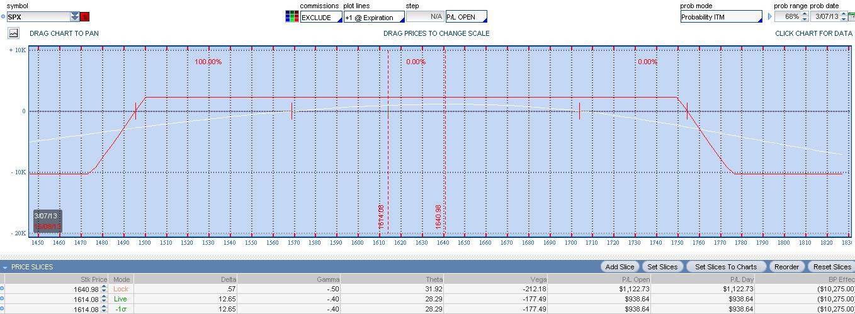Click the step N/A field
Image resolution: width=855 pixels, height=314 pixels.
[425, 16]
